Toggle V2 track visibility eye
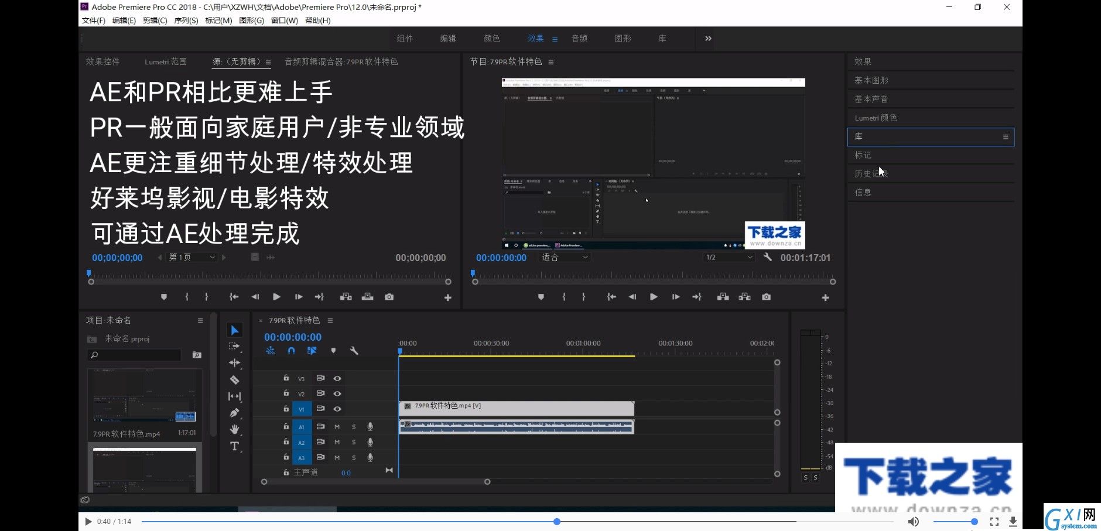1101x531 pixels. pyautogui.click(x=337, y=393)
